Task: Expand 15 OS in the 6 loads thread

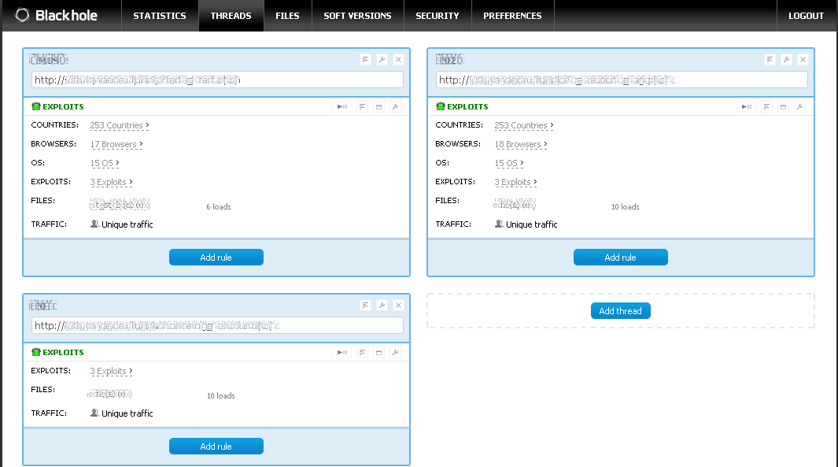Action: click(105, 164)
